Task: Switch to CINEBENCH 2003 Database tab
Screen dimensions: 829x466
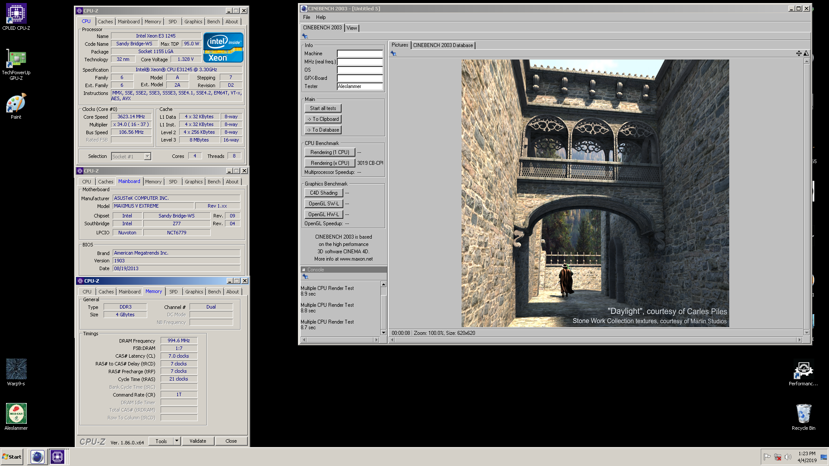Action: (443, 45)
